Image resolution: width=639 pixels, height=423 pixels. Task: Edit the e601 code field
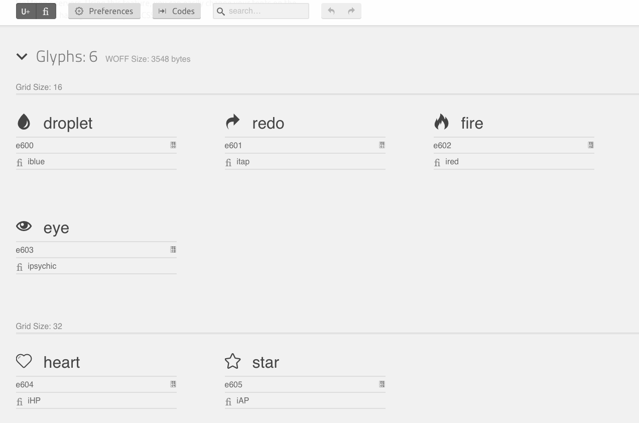point(301,146)
